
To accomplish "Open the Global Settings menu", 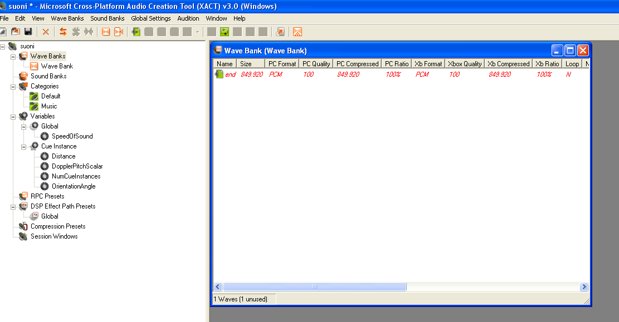I will point(151,18).
